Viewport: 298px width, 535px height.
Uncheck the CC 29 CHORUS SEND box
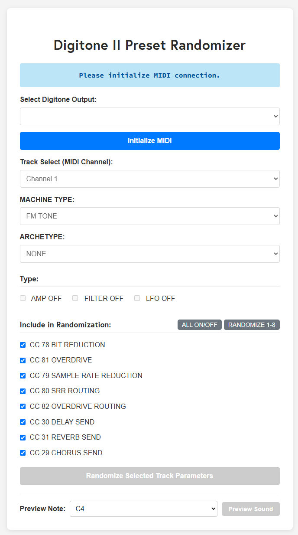coord(23,453)
